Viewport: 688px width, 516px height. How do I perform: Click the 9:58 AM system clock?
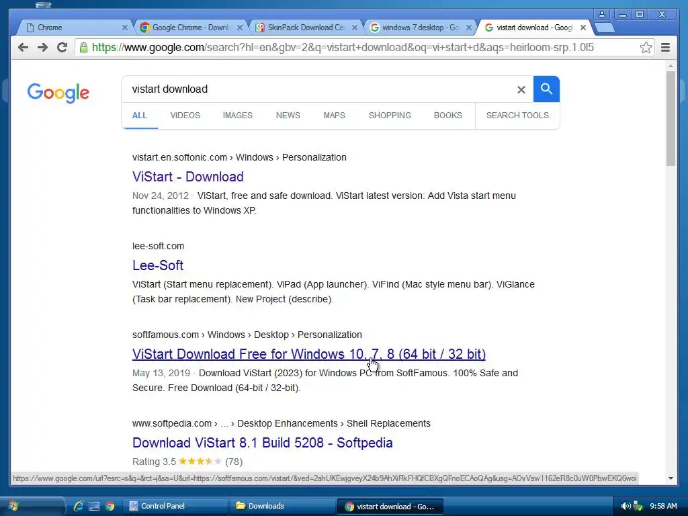click(663, 506)
